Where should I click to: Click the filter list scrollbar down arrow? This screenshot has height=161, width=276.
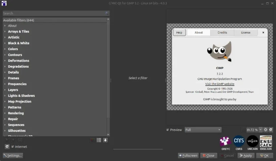[x=108, y=135]
